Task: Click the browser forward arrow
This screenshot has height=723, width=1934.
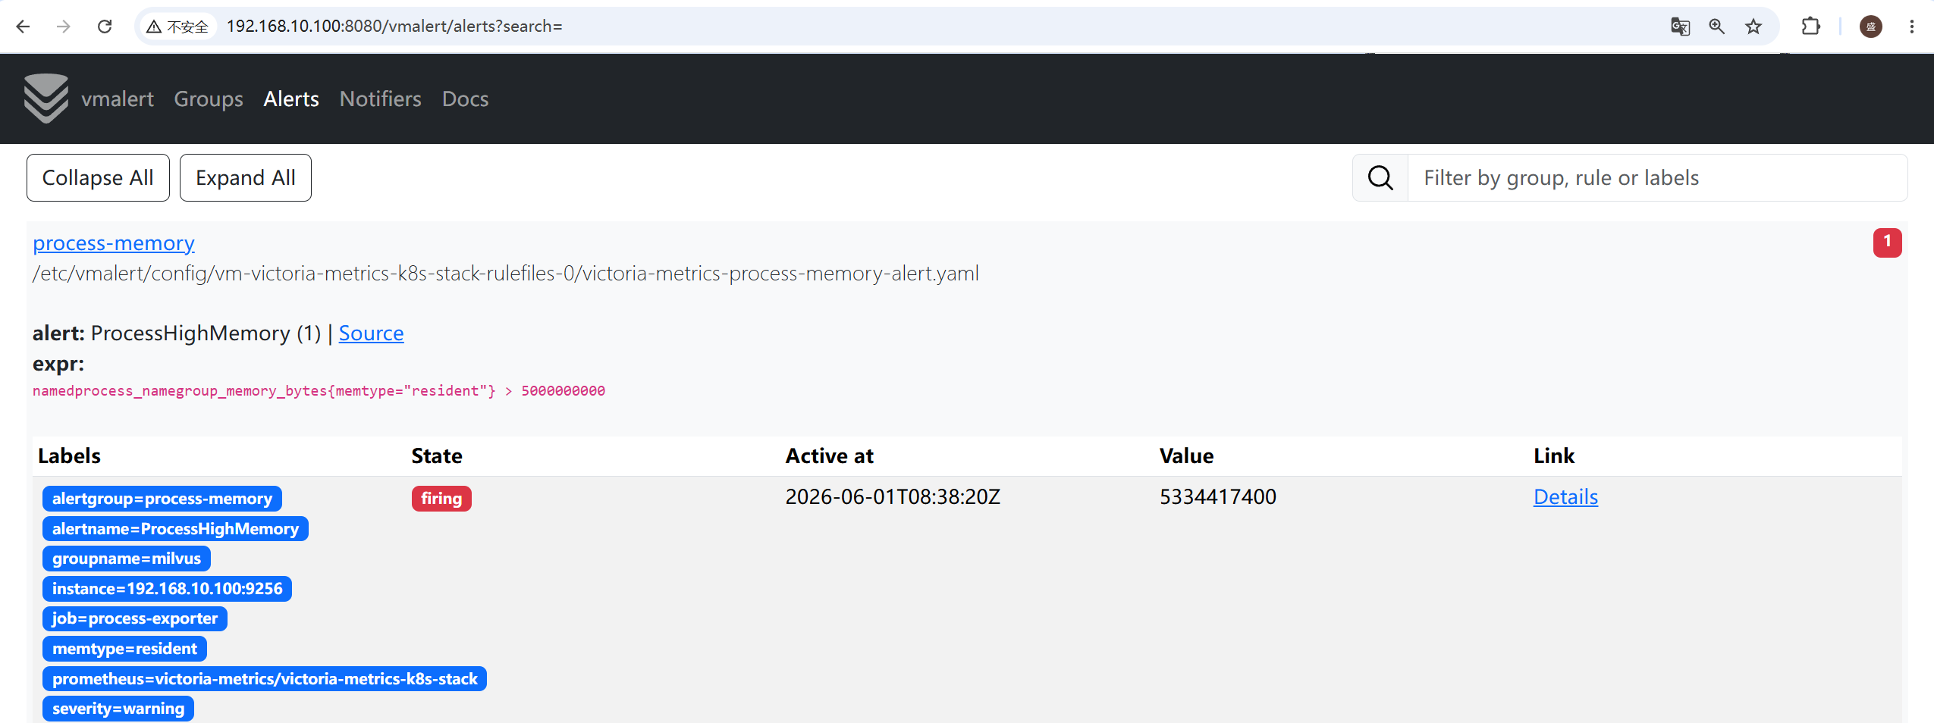Action: (x=64, y=27)
